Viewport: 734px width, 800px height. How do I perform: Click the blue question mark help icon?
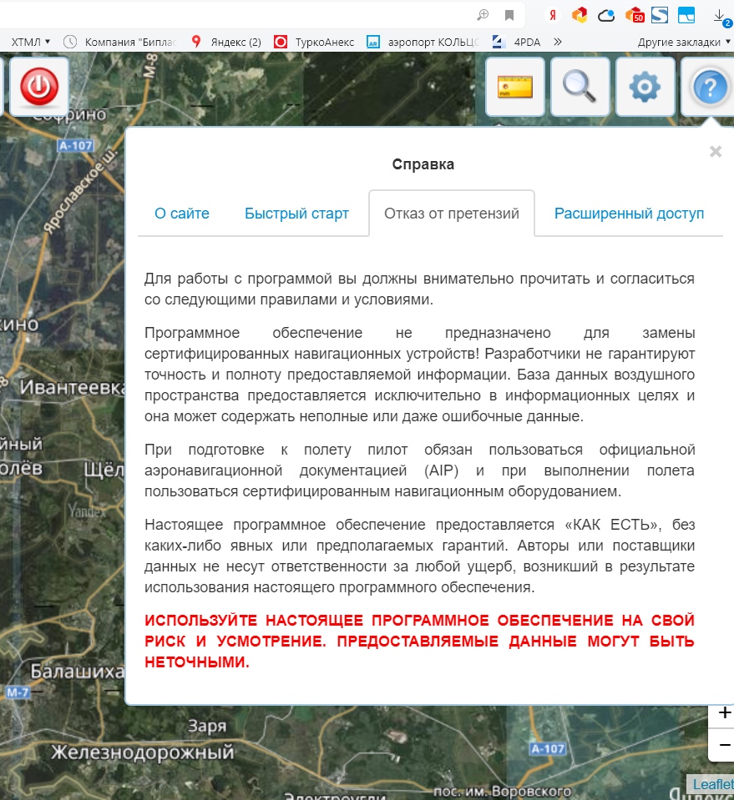pyautogui.click(x=709, y=87)
